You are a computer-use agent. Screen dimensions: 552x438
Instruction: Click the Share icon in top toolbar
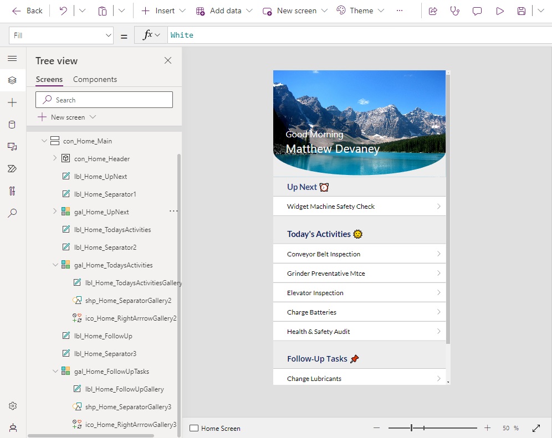pos(433,11)
